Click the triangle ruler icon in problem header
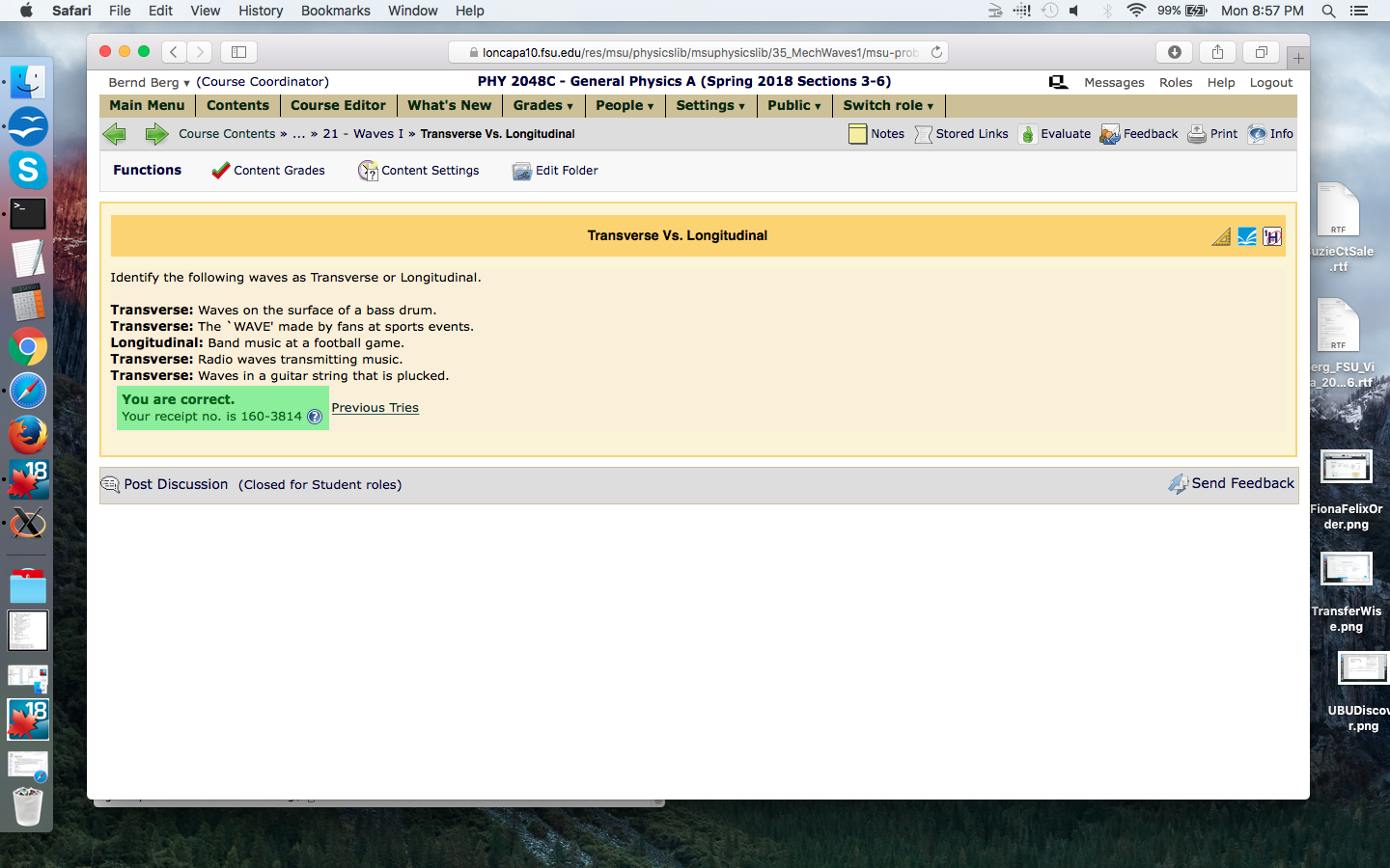 pos(1221,236)
